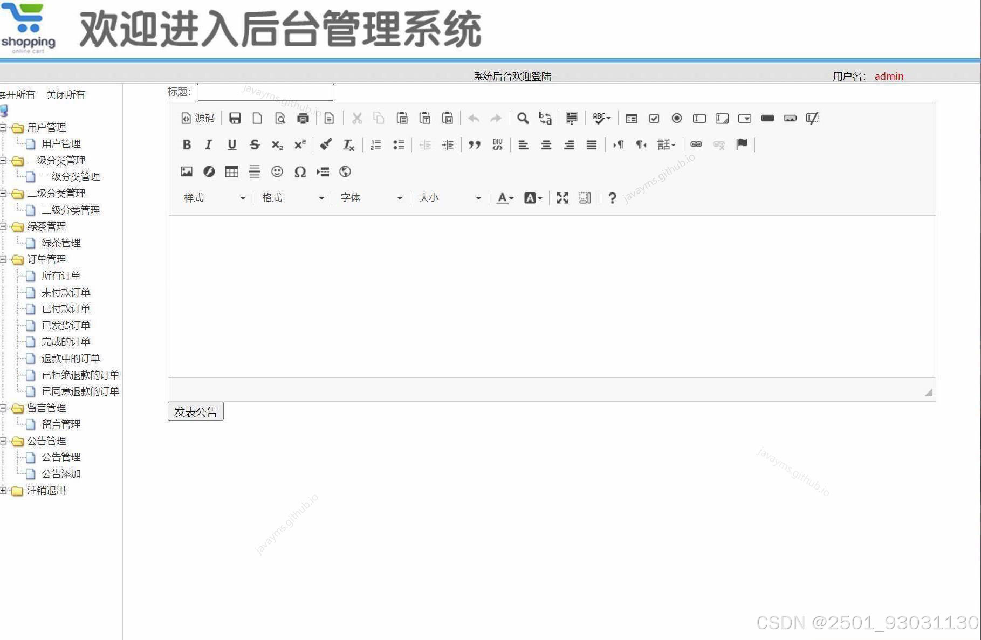Viewport: 981px width, 640px height.
Task: Click 展开所有 expand all link
Action: (x=17, y=95)
